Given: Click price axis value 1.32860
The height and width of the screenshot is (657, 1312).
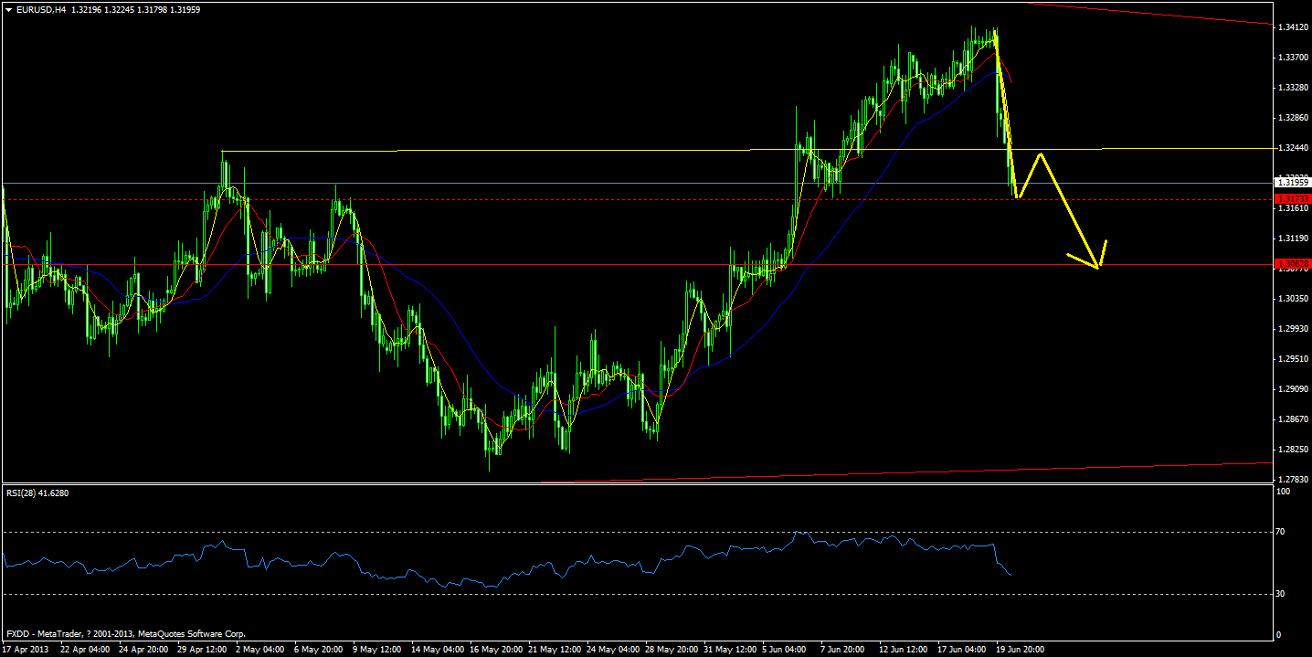Looking at the screenshot, I should click(1294, 118).
